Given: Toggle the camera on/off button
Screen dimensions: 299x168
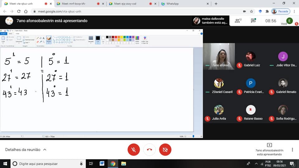Looking at the screenshot, I should 165,150.
